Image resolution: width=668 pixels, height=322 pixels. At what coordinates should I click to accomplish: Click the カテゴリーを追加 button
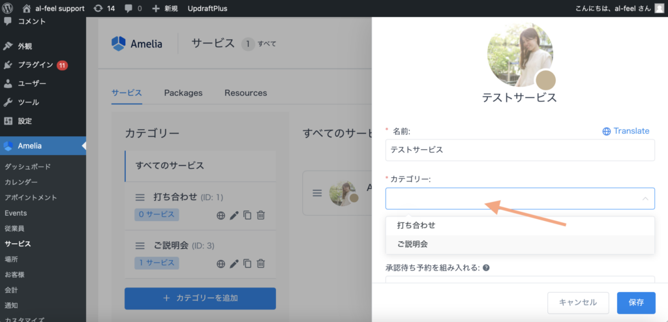click(200, 298)
